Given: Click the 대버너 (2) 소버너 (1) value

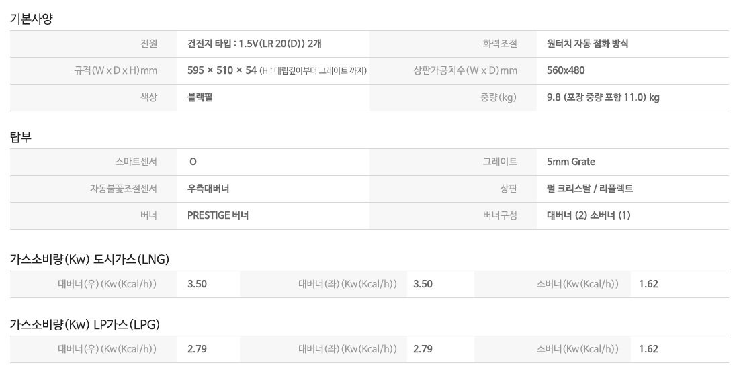Looking at the screenshot, I should (589, 215).
